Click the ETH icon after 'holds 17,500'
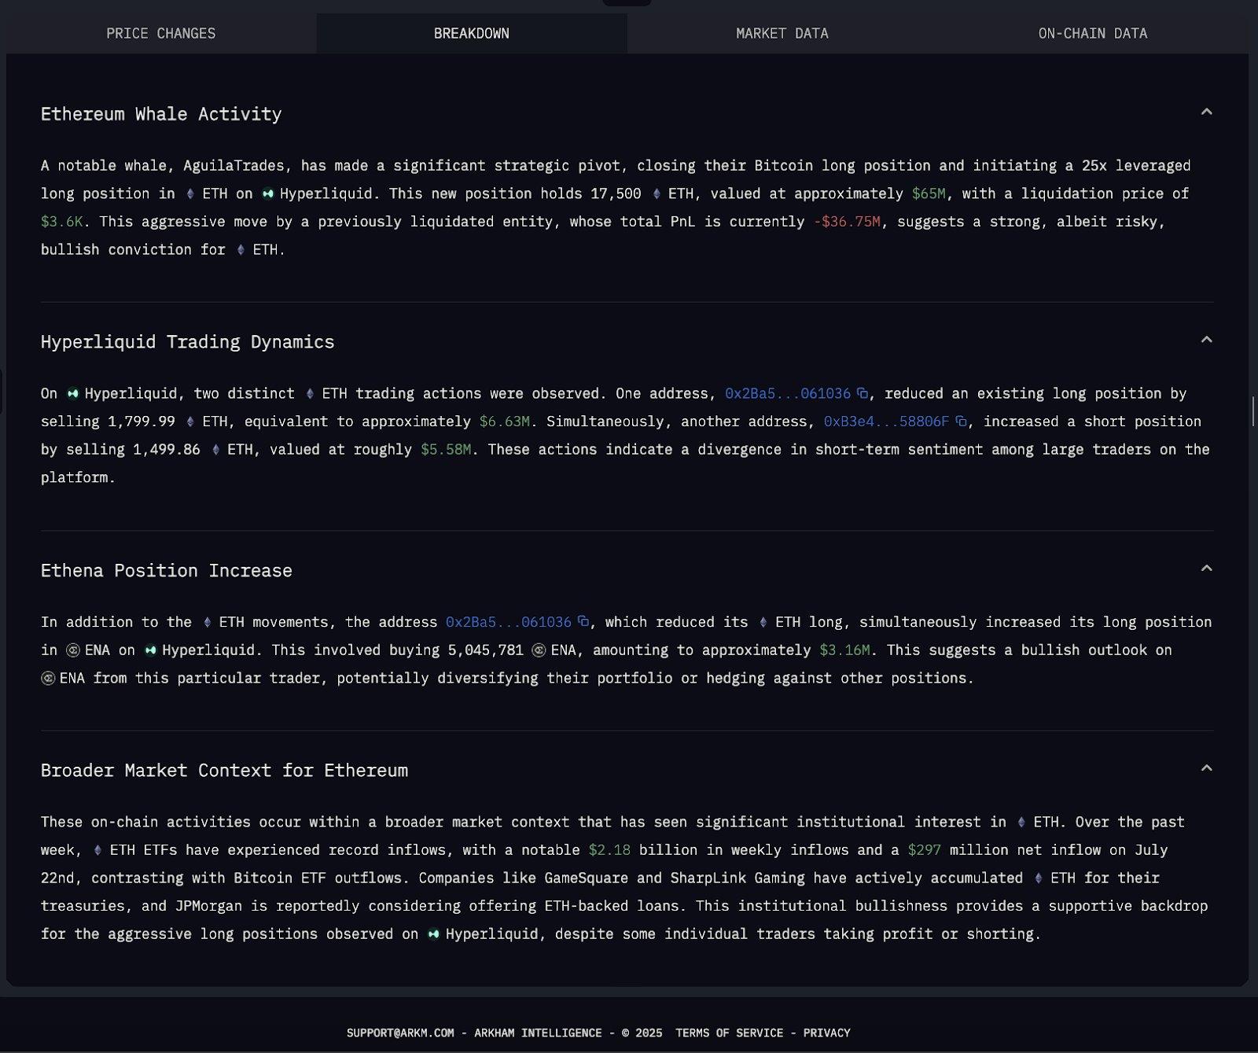This screenshot has height=1053, width=1258. (657, 193)
